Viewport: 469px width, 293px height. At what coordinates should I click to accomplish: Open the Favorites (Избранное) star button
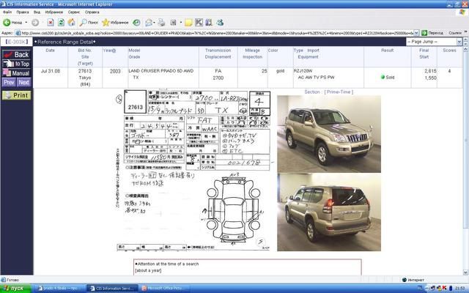(115, 23)
